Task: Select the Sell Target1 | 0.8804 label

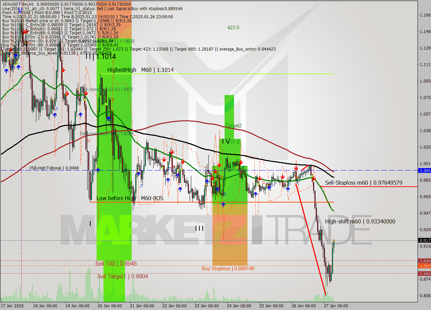Action: tap(123, 276)
